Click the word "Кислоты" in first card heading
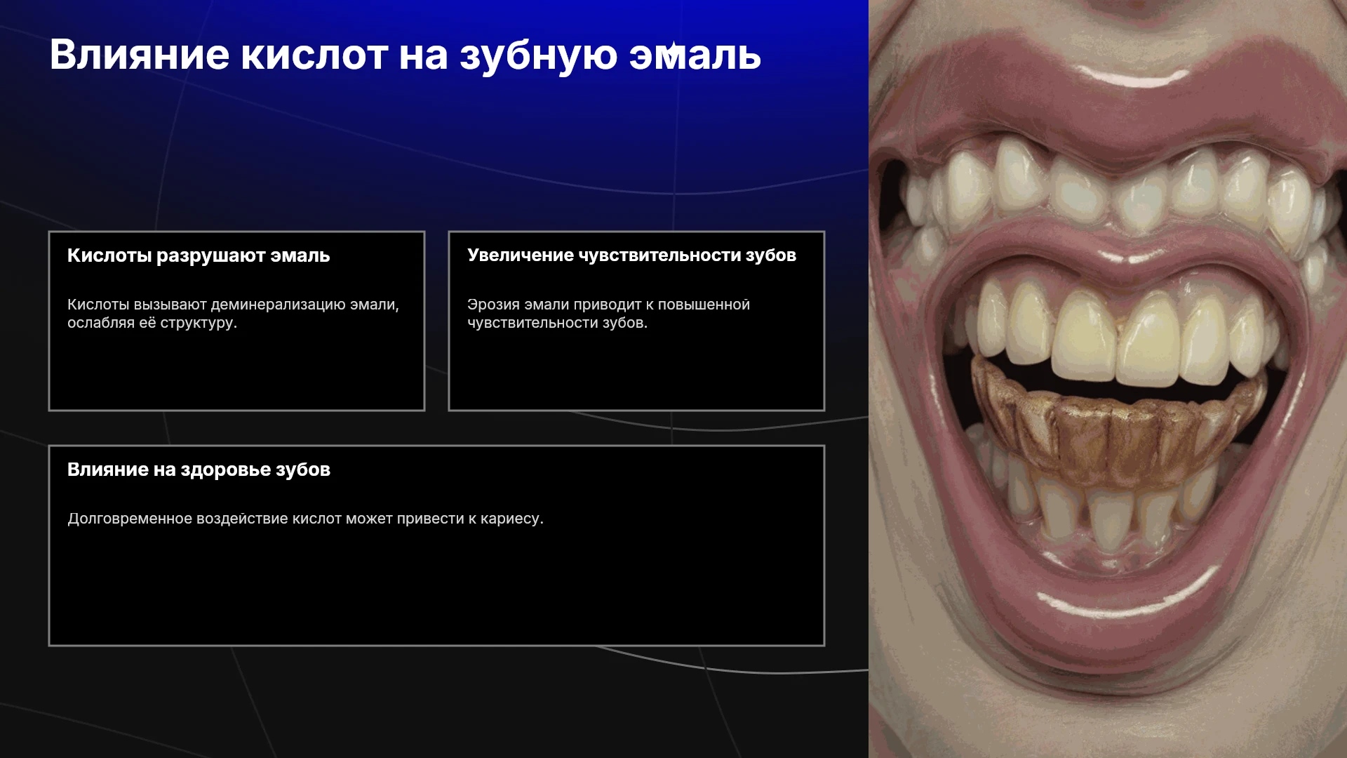Image resolution: width=1347 pixels, height=758 pixels. 109,255
